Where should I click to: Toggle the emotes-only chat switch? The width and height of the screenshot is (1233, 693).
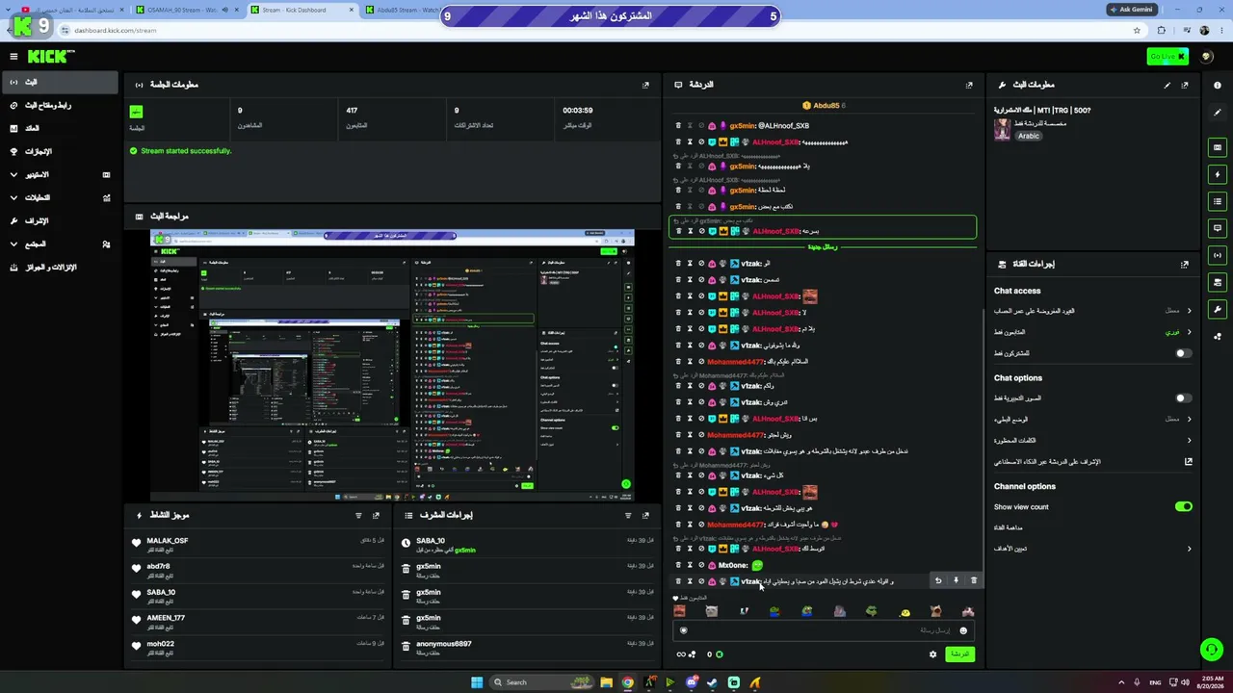(x=1184, y=398)
